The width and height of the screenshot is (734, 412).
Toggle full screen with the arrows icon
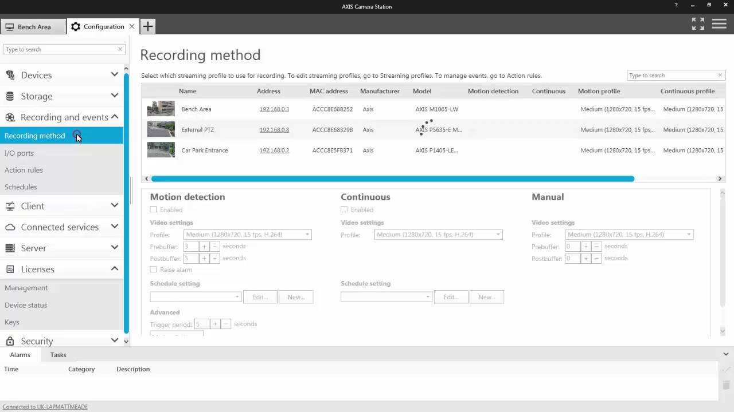tap(698, 23)
